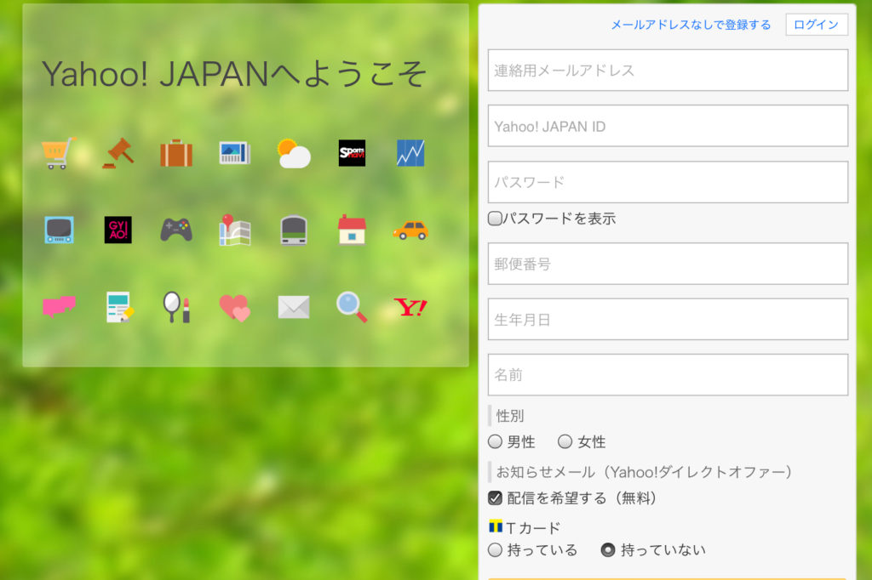Screen dimensions: 872x580
Task: Open the map with pin icon
Action: point(235,230)
